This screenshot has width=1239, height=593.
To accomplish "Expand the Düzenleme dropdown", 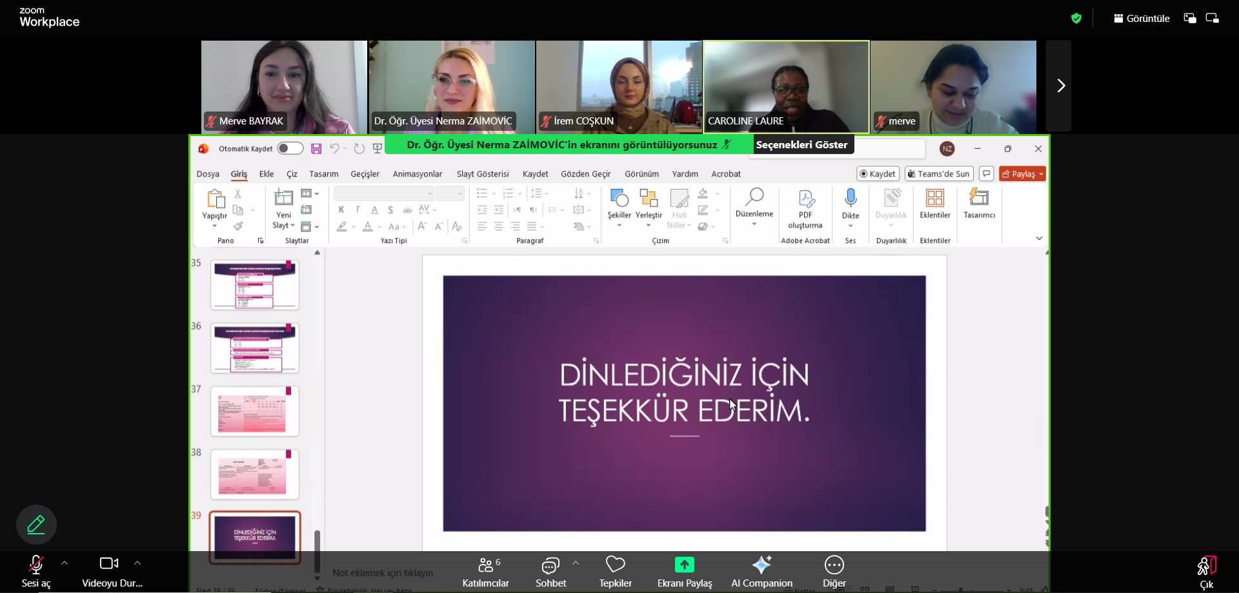I will (754, 224).
